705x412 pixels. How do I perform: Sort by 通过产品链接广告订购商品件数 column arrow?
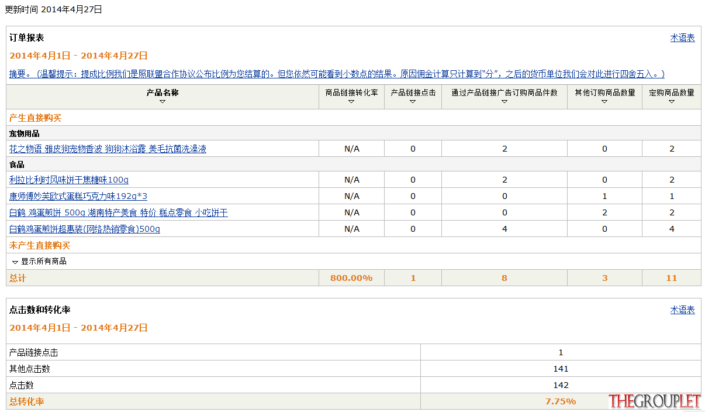point(504,102)
